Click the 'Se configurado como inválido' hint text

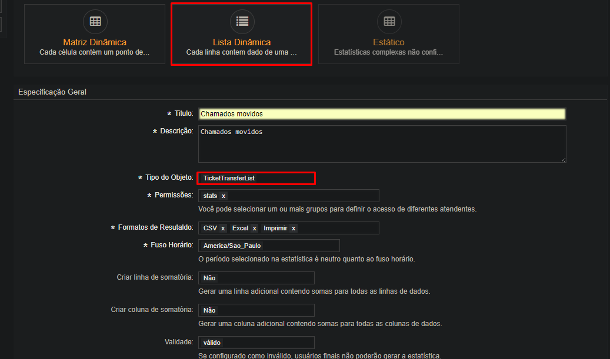[320, 355]
